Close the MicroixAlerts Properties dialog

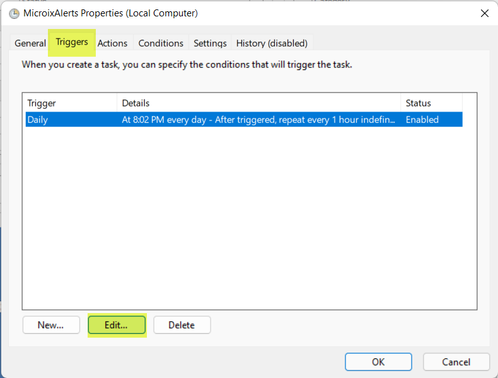coord(484,13)
